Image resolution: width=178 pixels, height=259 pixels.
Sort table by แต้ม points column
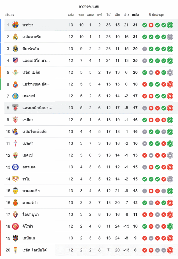point(135,15)
